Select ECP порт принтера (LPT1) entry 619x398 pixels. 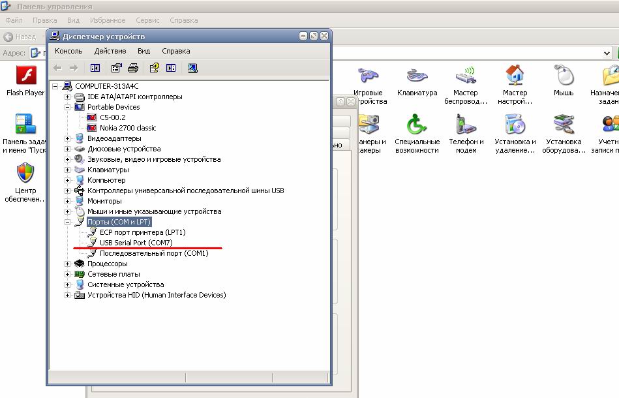(x=142, y=232)
